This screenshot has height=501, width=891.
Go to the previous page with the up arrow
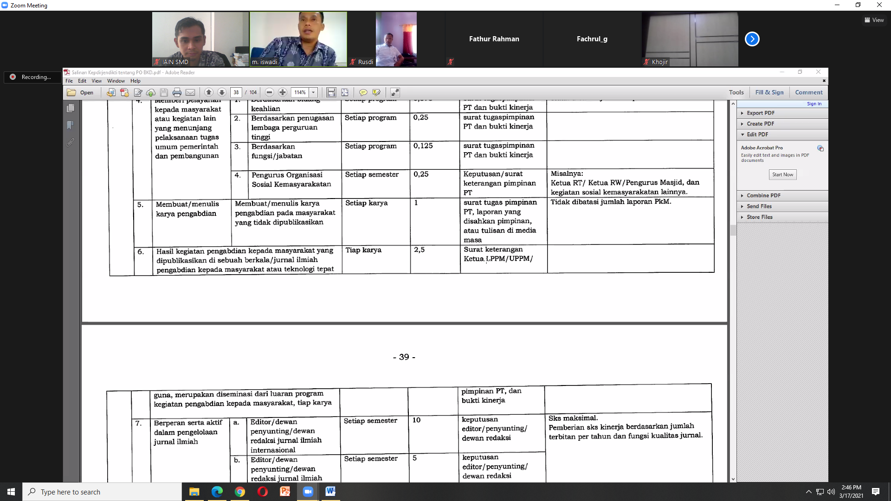(209, 92)
